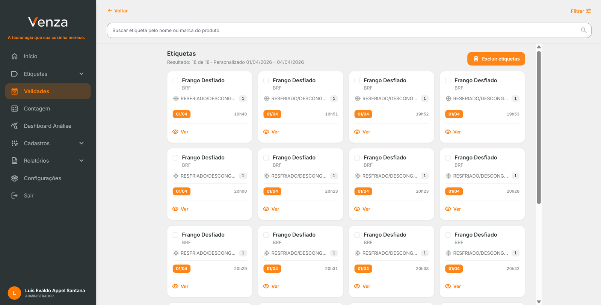Viewport: 601px width, 305px height.
Task: Click the vertical scrollbar thumb
Action: 539,128
